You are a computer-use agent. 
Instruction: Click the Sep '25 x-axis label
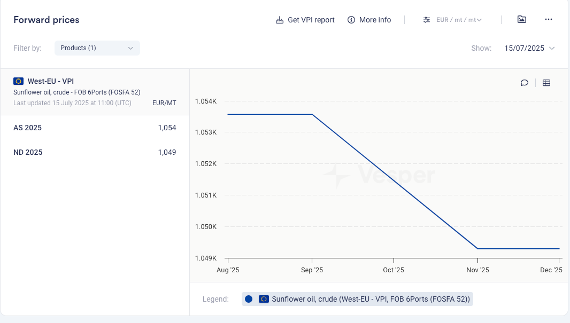click(x=312, y=270)
